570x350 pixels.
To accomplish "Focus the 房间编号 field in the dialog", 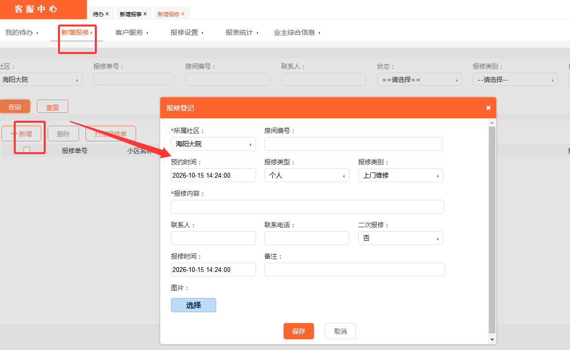I will tap(353, 144).
